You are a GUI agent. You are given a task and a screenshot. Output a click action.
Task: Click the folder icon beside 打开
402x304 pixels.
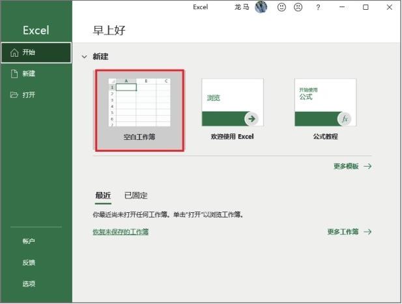[x=14, y=95]
